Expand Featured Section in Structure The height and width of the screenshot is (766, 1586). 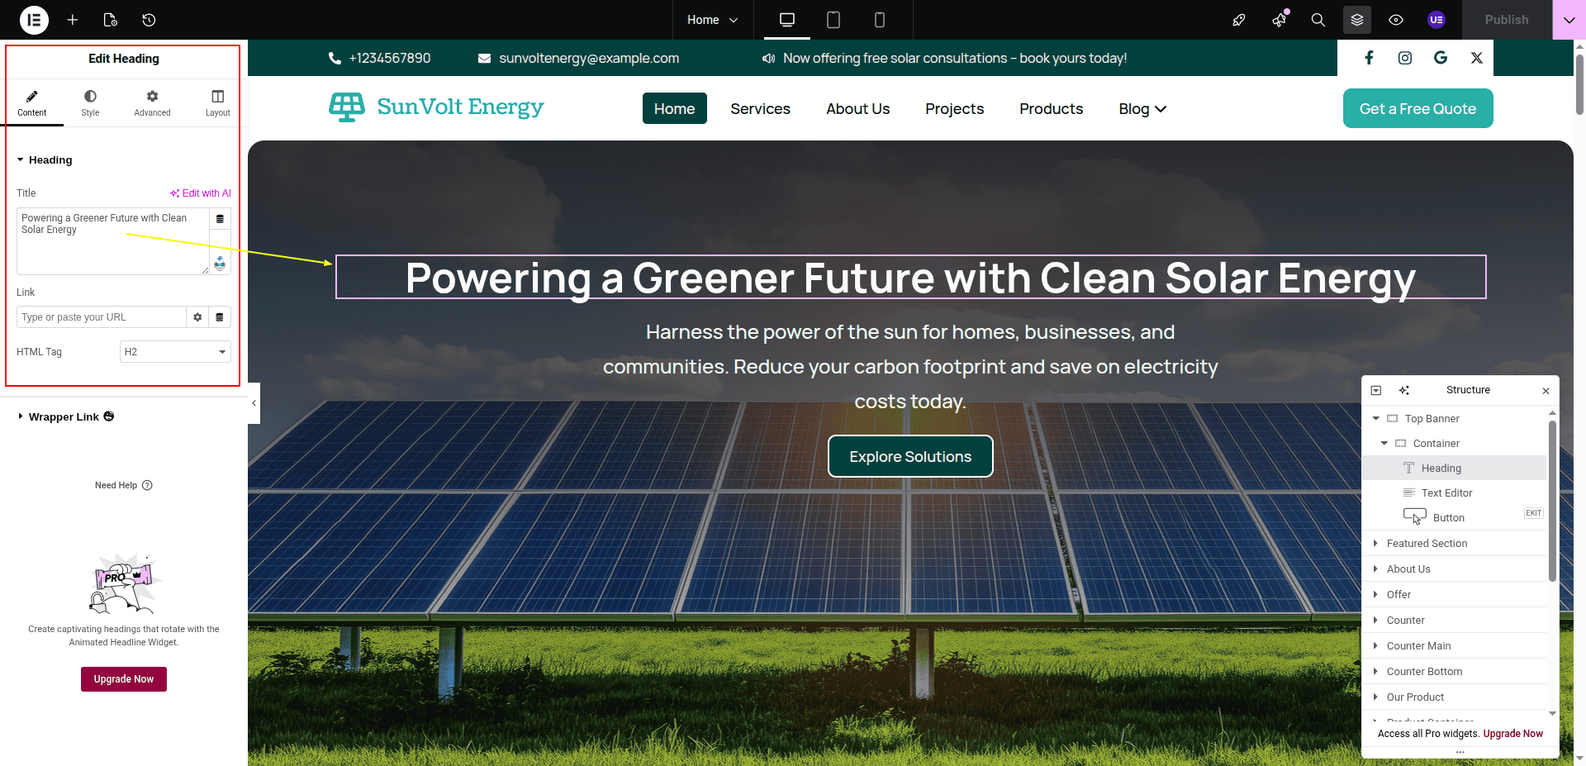point(1375,544)
